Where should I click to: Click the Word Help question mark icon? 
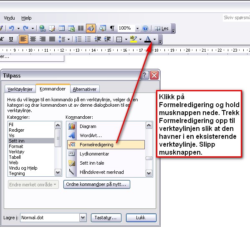coord(145,28)
